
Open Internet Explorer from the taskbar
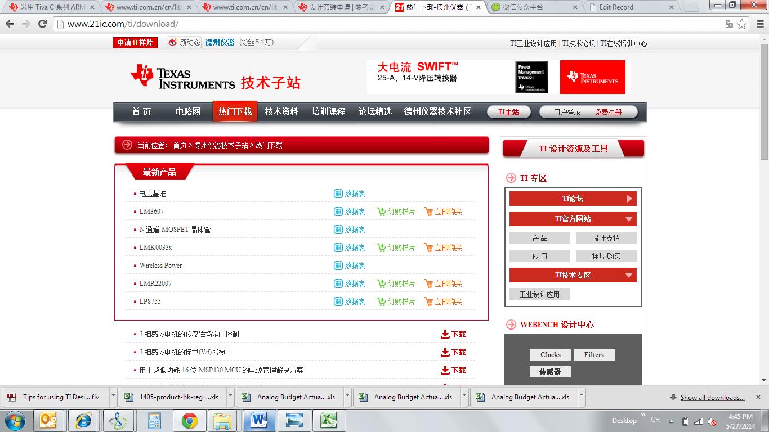click(83, 420)
